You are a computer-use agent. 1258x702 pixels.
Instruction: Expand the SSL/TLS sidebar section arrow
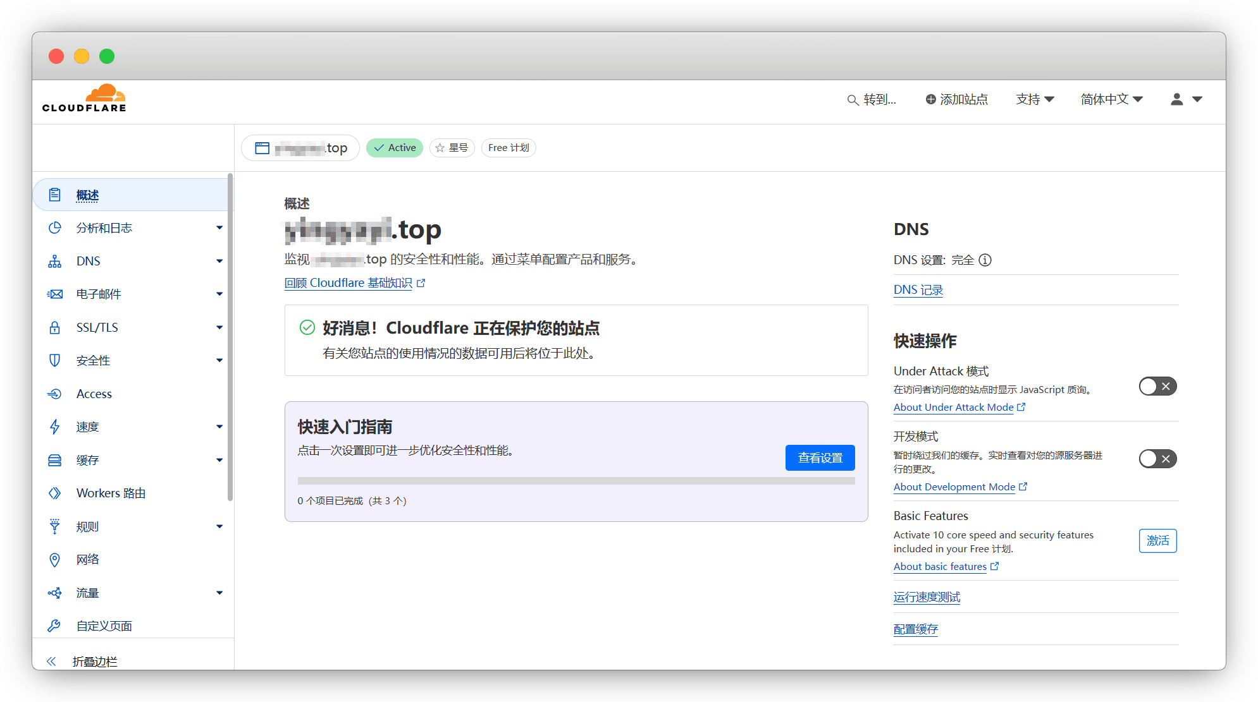tap(219, 327)
